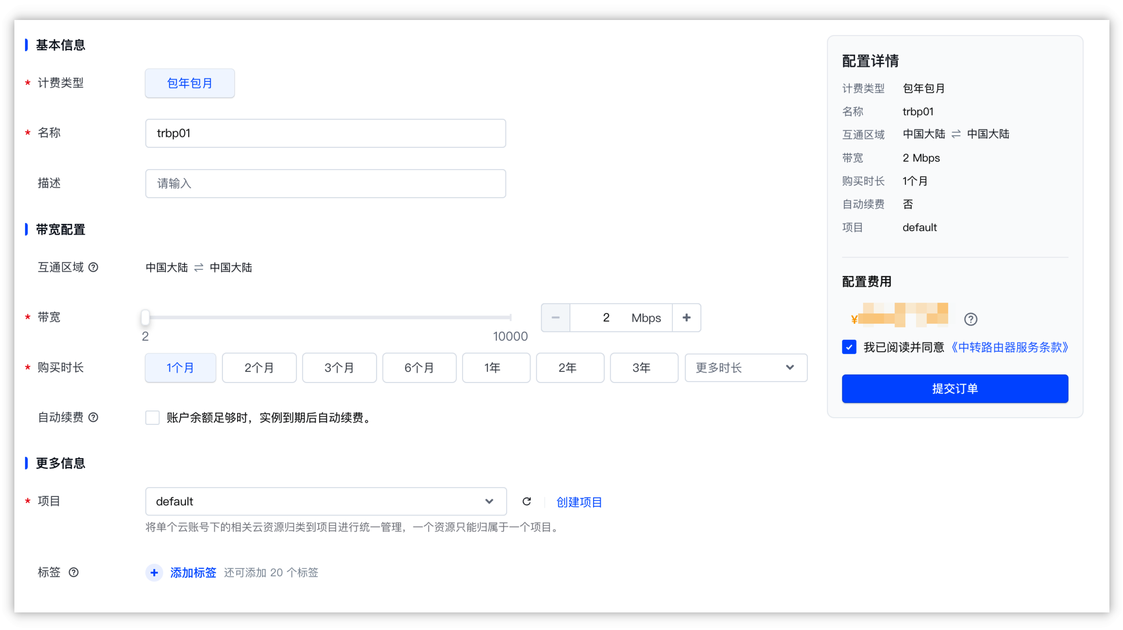Click the 名称 input field with trbp01
Screen dimensions: 1123x630
pyautogui.click(x=325, y=133)
